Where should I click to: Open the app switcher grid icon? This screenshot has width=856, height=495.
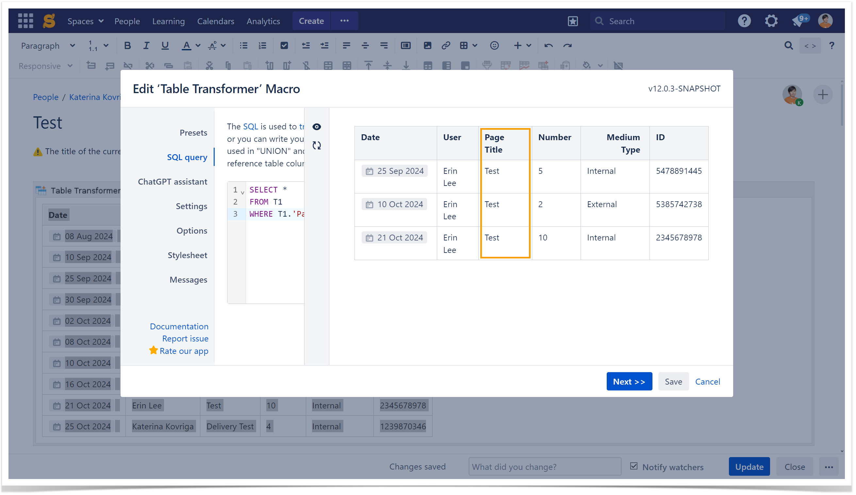[x=25, y=21]
